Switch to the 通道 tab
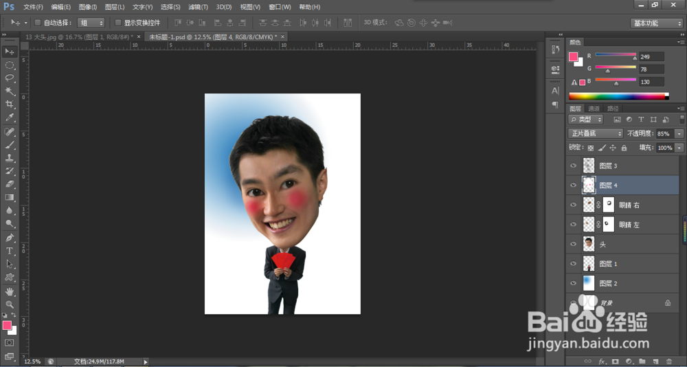 [x=594, y=109]
